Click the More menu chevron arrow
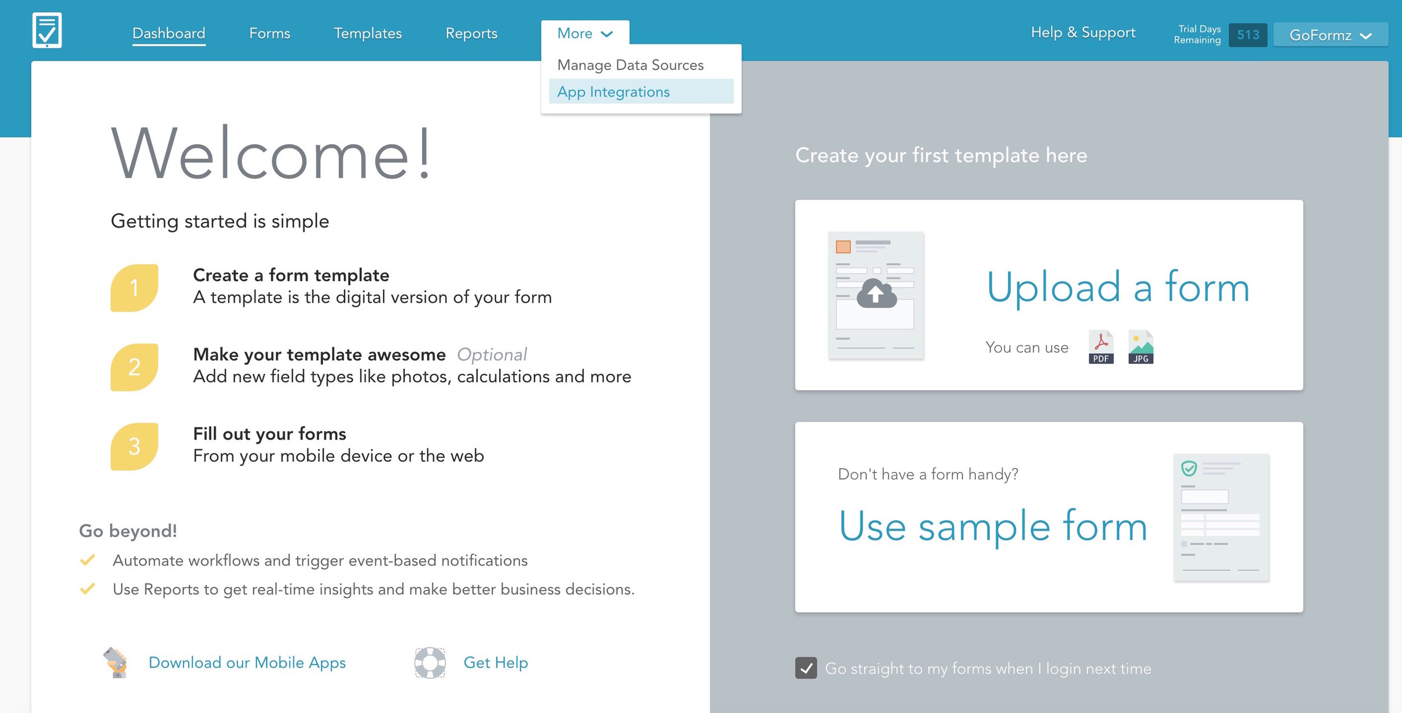The height and width of the screenshot is (713, 1402). 607,34
